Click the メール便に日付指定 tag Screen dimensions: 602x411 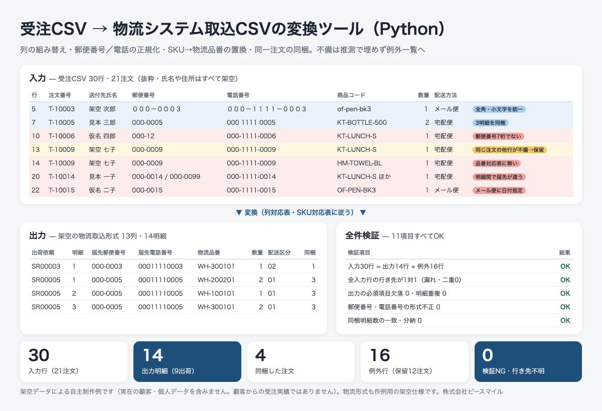(x=499, y=190)
